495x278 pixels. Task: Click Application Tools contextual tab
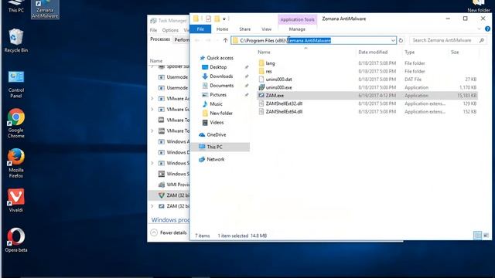tap(297, 19)
